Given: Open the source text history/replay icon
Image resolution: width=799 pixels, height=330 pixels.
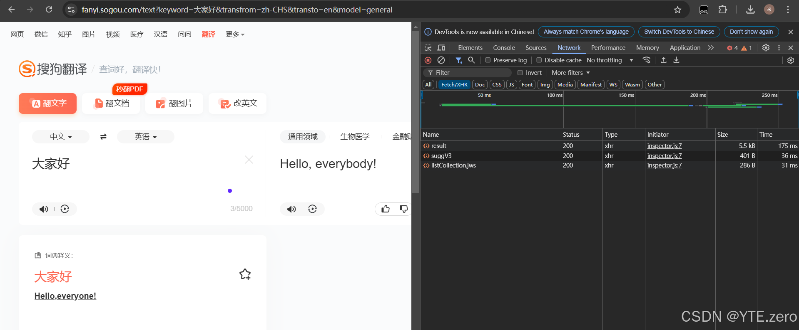Looking at the screenshot, I should click(x=65, y=209).
